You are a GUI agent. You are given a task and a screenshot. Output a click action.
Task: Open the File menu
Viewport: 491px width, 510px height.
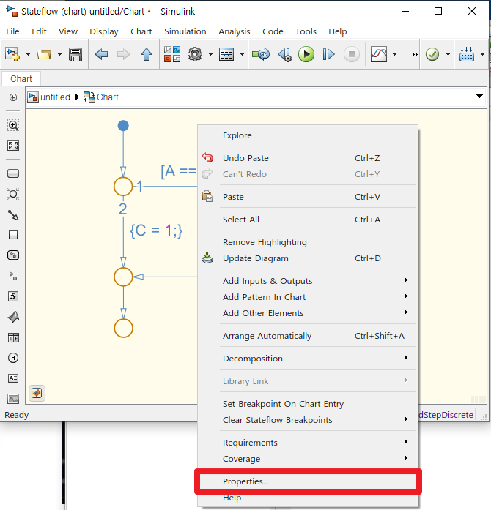pyautogui.click(x=12, y=31)
